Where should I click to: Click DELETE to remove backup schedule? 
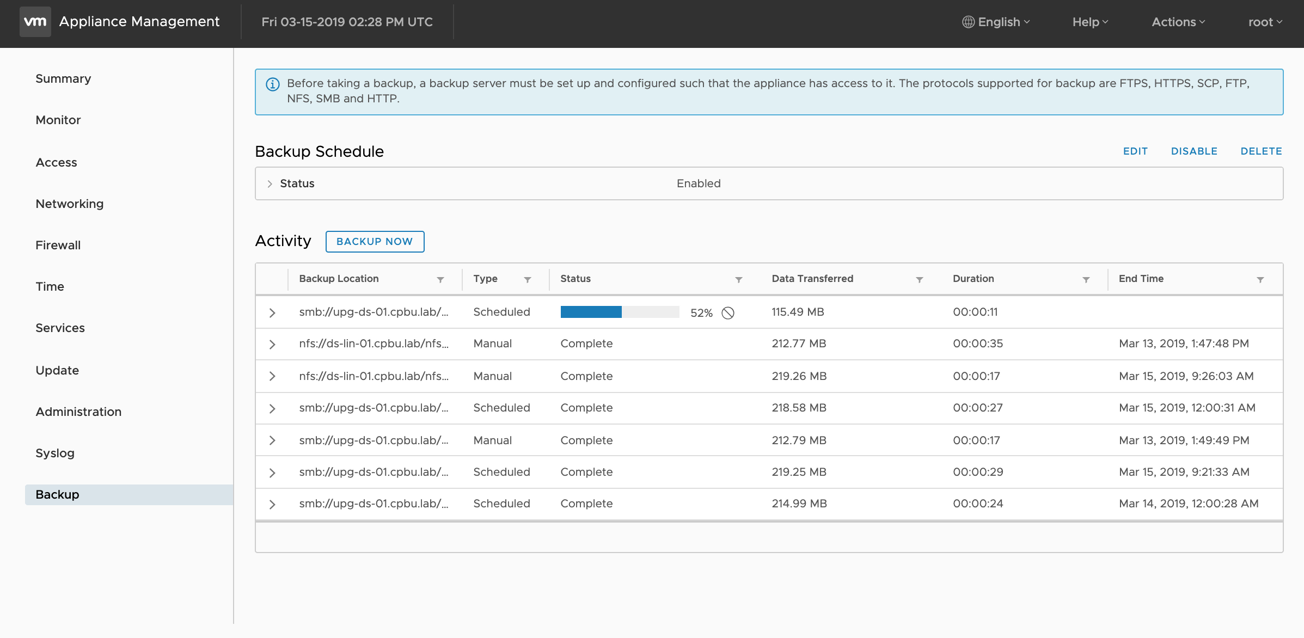click(1262, 151)
